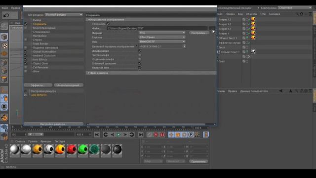Click the search magnifier in object manager
Image resolution: width=316 pixels, height=178 pixels.
[297, 14]
